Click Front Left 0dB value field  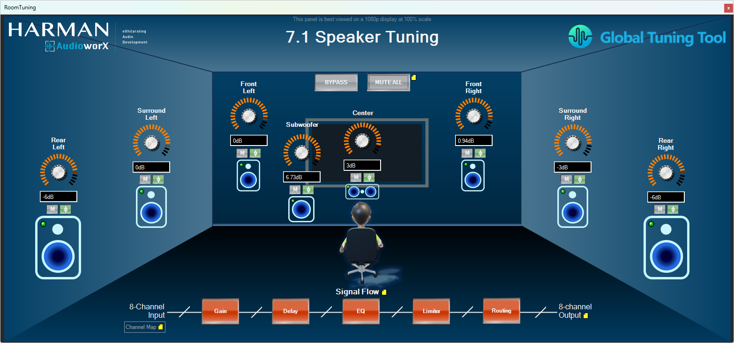pos(249,140)
